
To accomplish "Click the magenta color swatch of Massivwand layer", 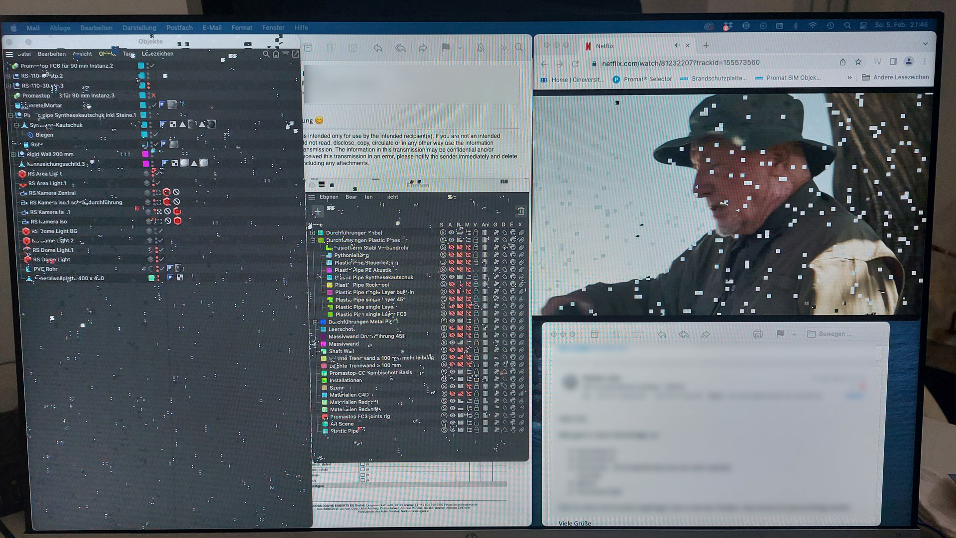I will pos(323,344).
